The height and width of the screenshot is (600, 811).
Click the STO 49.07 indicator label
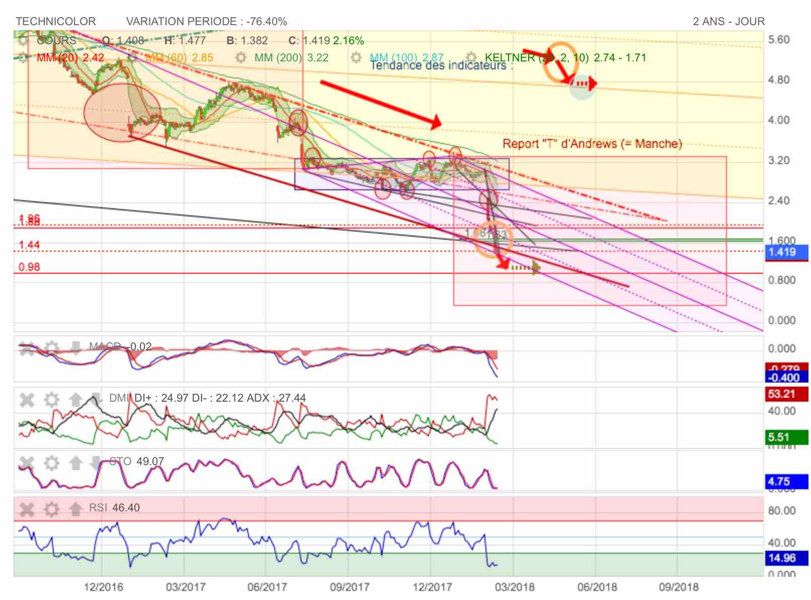137,461
